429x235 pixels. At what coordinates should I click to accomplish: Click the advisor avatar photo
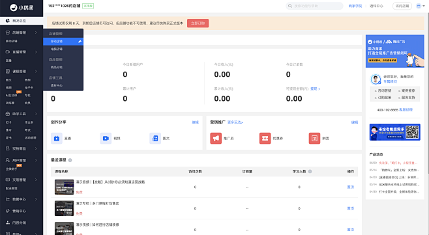tap(376, 79)
